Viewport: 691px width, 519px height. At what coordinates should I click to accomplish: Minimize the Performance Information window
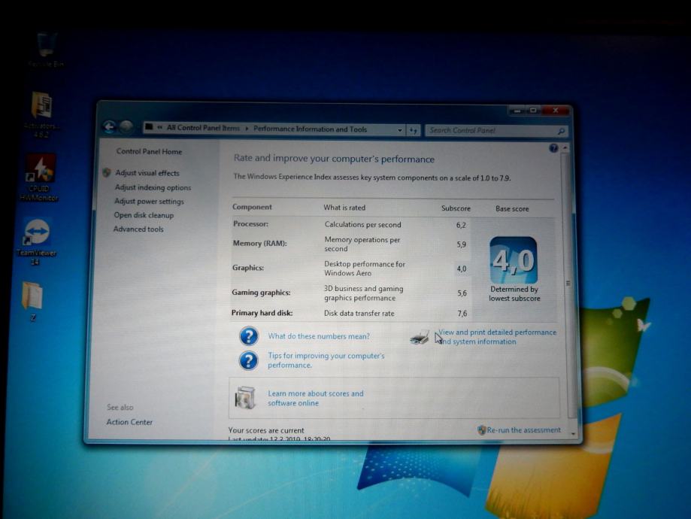tap(517, 111)
